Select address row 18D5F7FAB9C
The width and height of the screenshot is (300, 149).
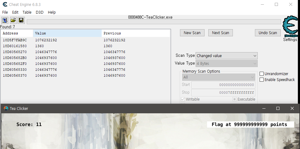point(85,40)
